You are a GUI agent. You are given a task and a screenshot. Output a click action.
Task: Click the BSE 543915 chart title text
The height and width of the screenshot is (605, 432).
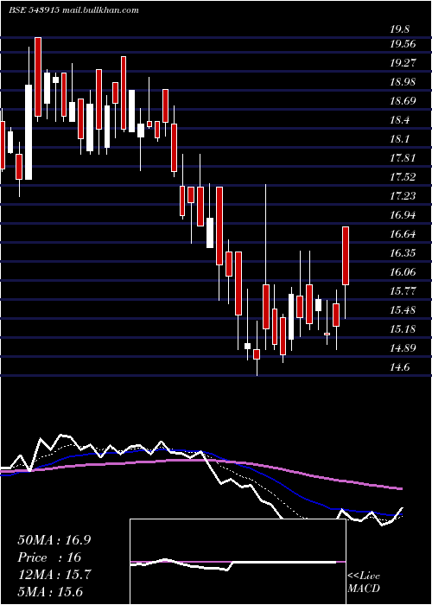point(73,10)
